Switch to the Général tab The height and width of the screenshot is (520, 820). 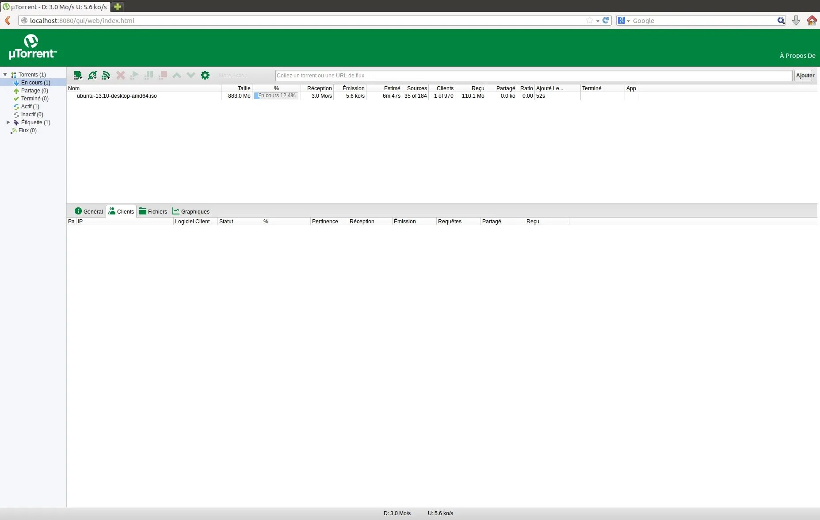click(x=88, y=211)
